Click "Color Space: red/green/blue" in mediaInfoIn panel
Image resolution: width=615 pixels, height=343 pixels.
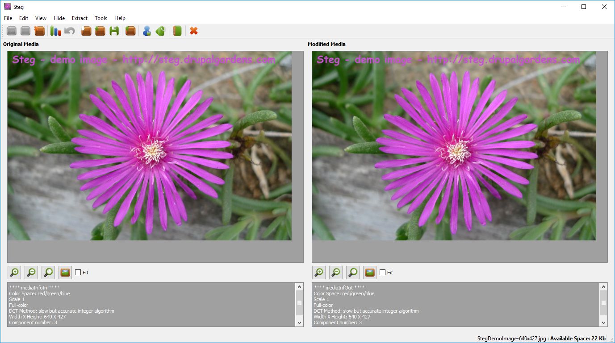[39, 293]
